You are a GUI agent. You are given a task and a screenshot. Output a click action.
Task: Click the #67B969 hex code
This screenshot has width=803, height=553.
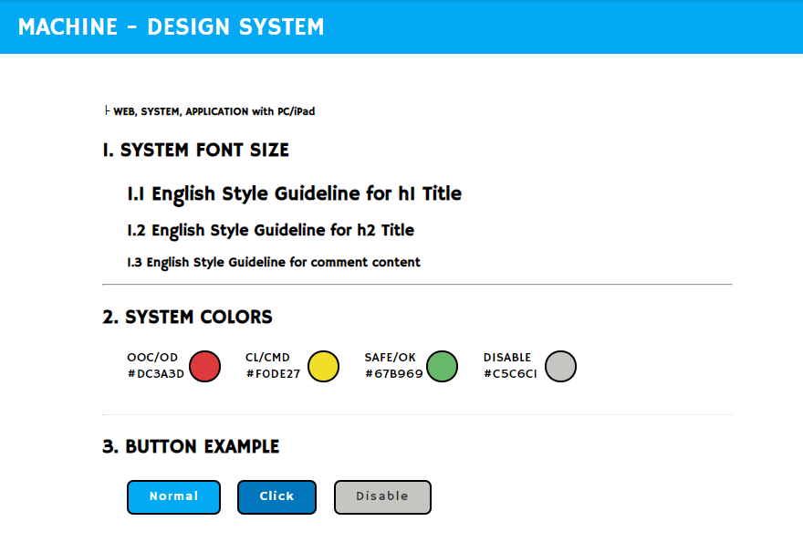coord(394,374)
